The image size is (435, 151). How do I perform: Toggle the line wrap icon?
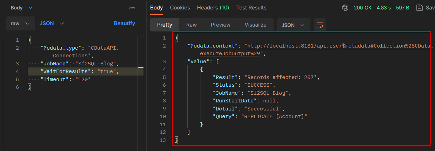click(320, 25)
